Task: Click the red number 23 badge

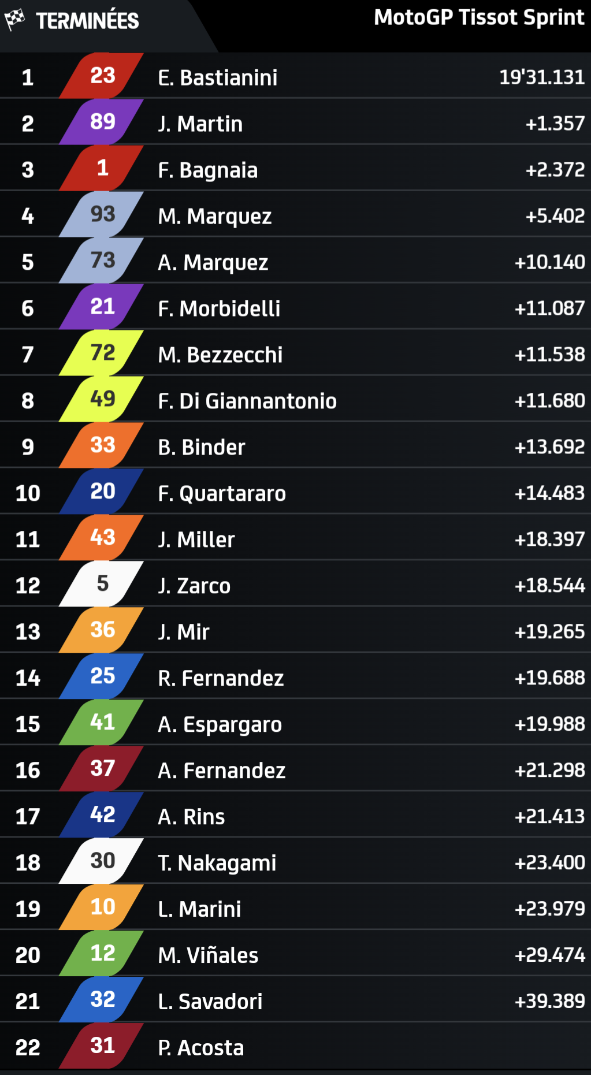Action: [102, 76]
